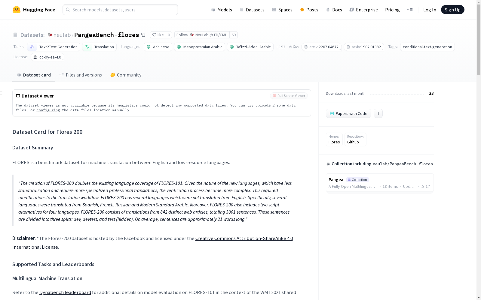Like the dataset with the heart button
This screenshot has height=300, width=481.
click(158, 35)
